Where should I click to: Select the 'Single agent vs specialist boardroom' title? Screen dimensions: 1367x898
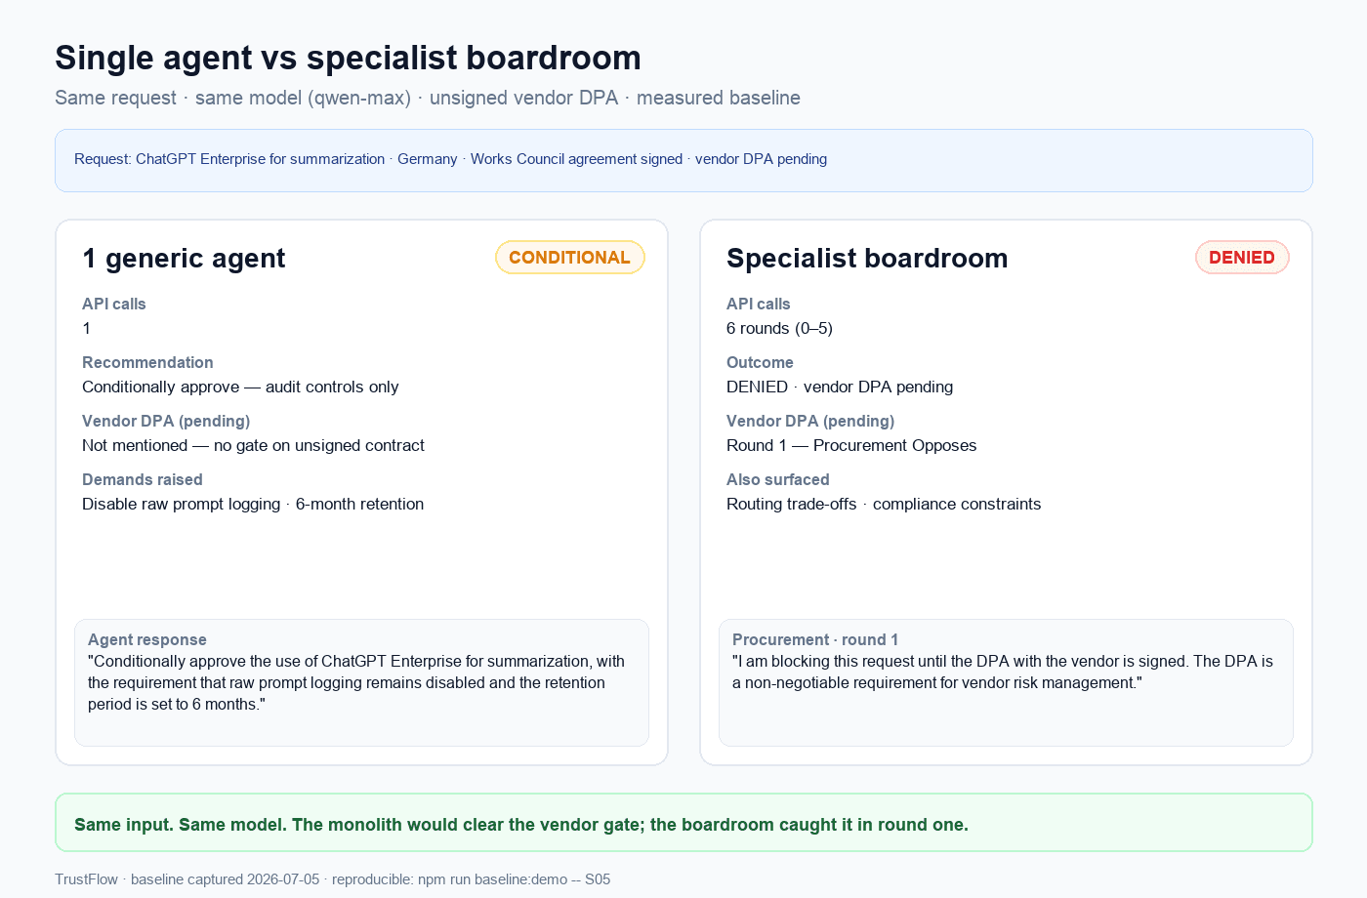point(348,58)
